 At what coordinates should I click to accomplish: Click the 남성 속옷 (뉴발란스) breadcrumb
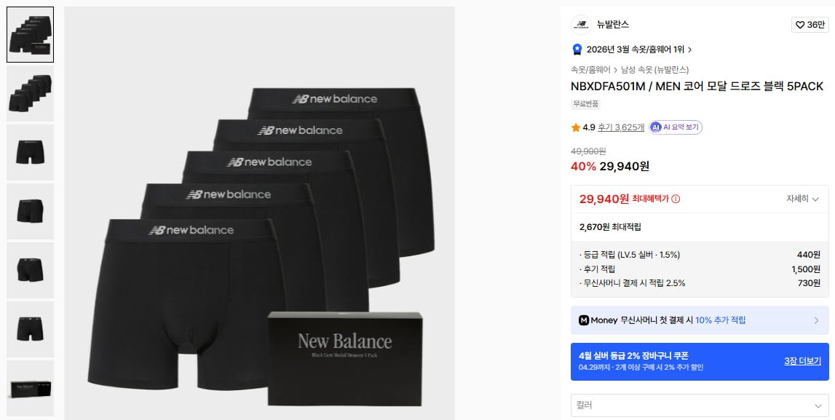(654, 70)
